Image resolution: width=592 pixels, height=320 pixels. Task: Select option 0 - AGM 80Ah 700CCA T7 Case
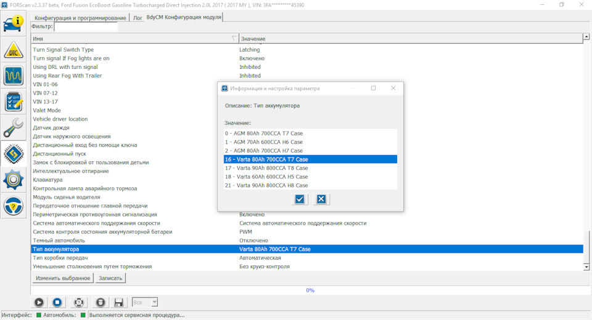click(x=310, y=134)
